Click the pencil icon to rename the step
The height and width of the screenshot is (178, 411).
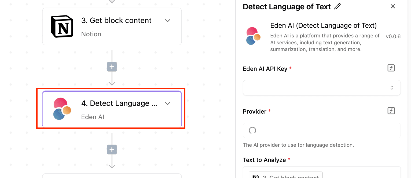(337, 7)
